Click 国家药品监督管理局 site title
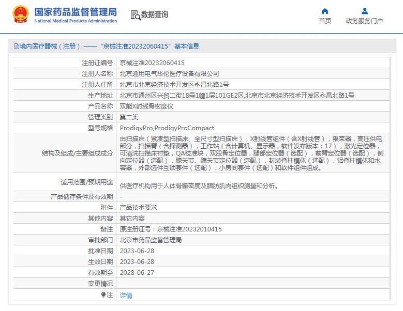 [76, 12]
